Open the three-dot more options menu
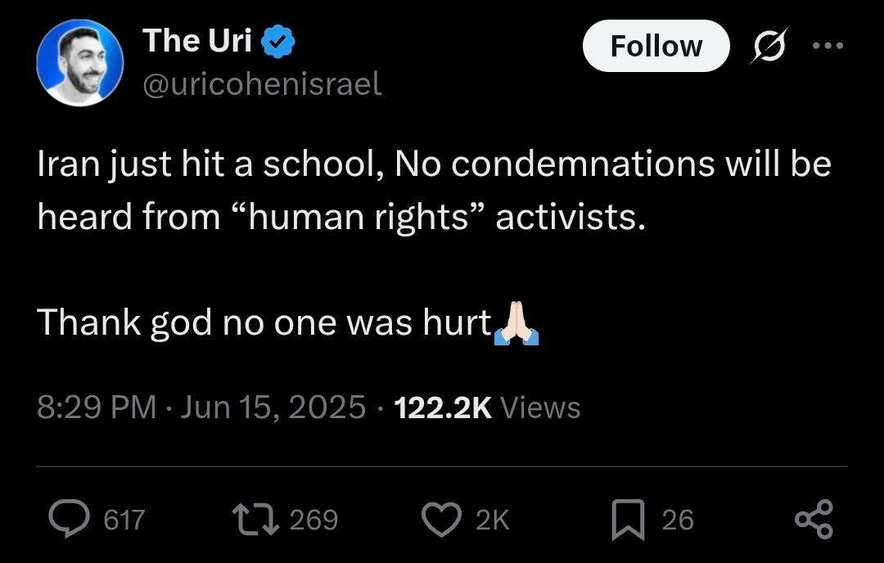884x563 pixels. [x=828, y=46]
